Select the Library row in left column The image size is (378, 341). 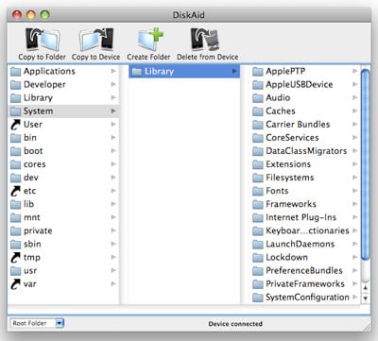coord(63,98)
